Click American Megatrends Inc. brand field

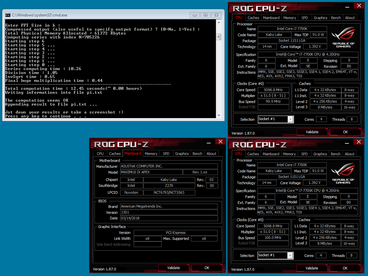coord(169,206)
